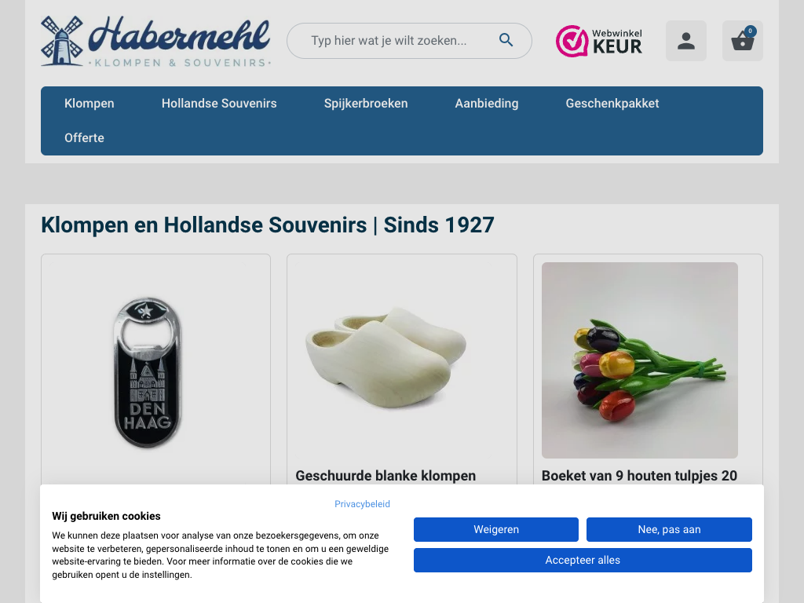Click the Habermehl windmill logo
This screenshot has width=804, height=603.
156,41
